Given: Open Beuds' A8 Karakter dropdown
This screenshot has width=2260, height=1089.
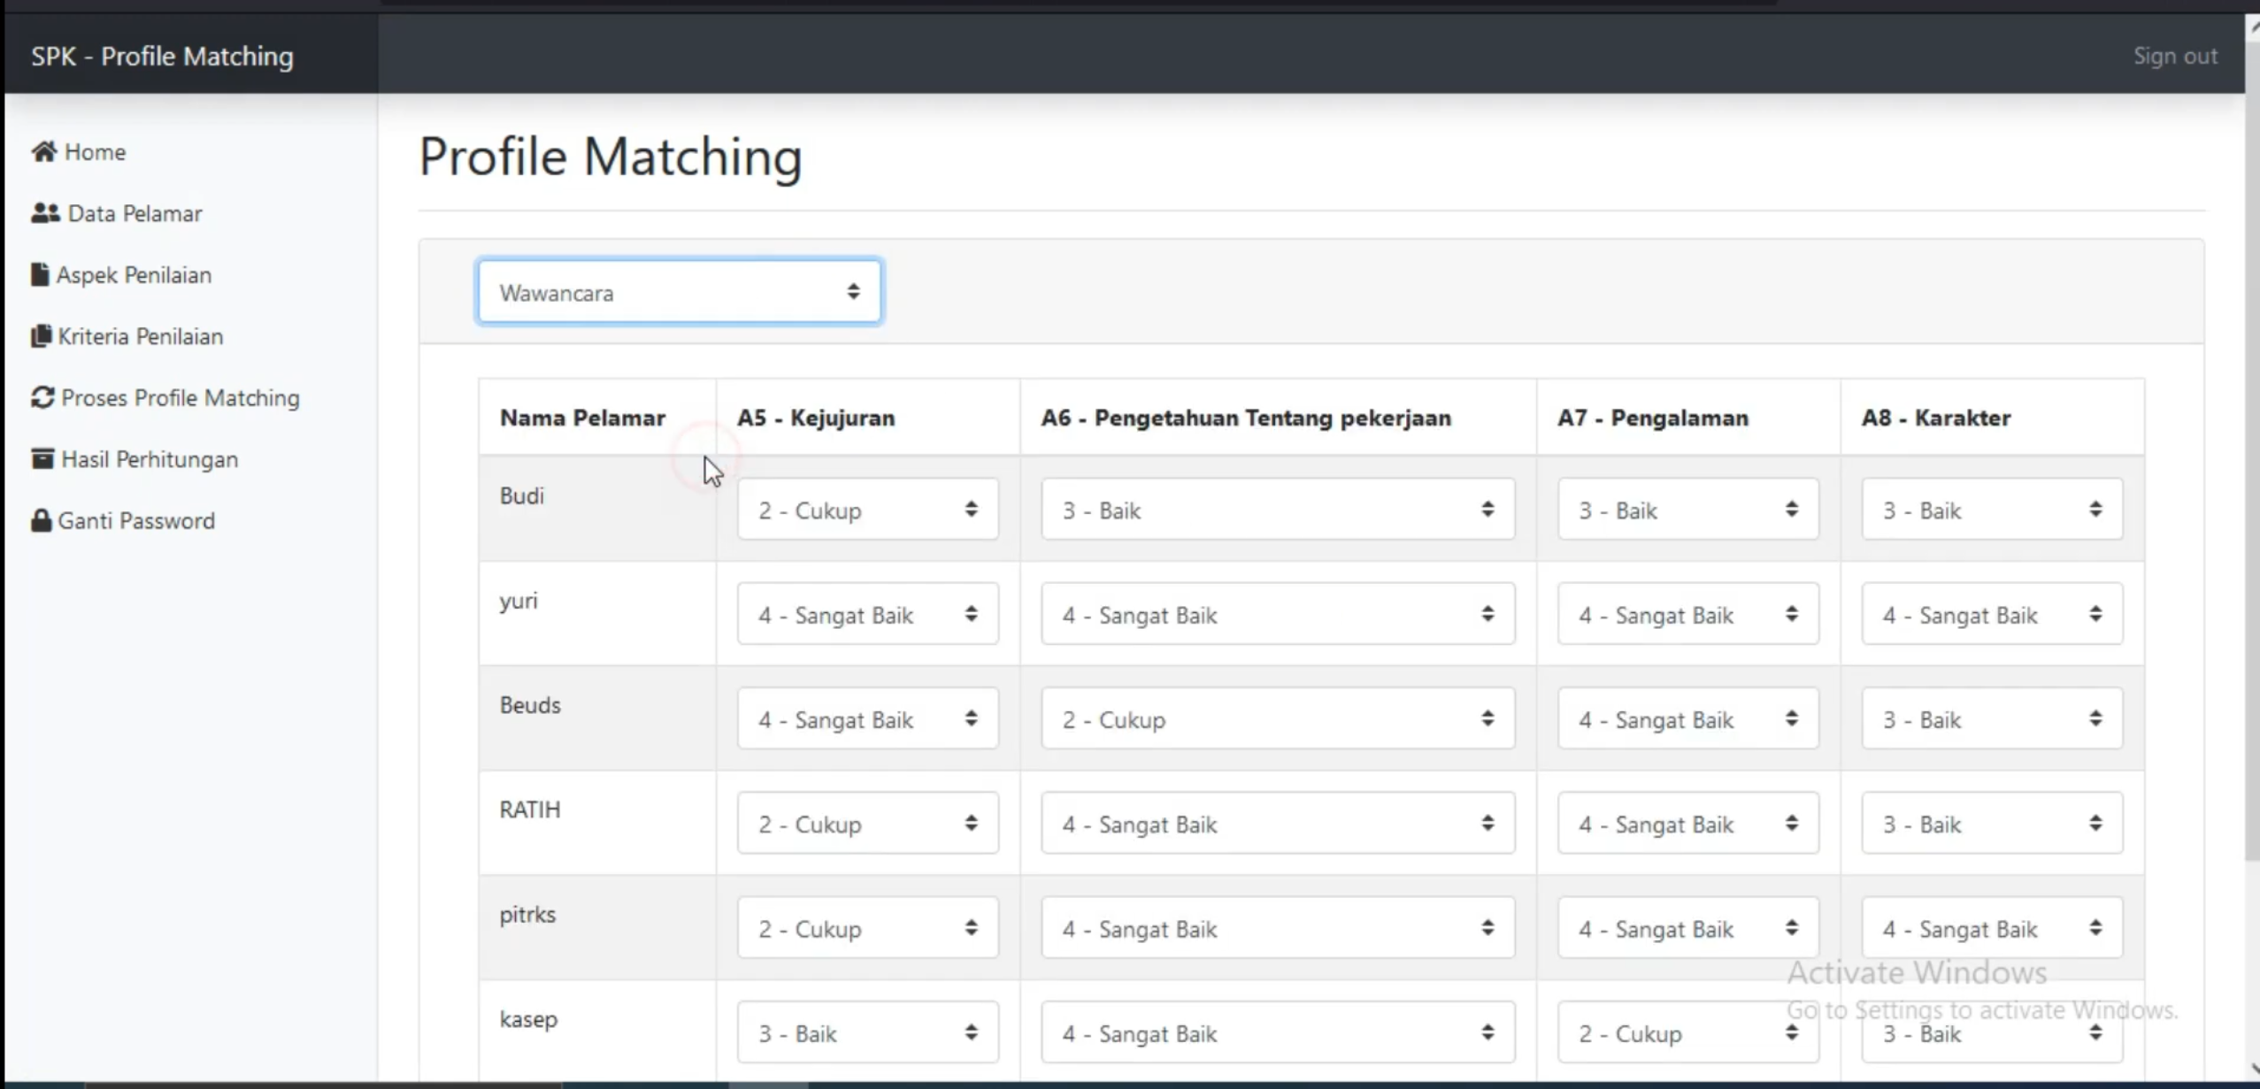Looking at the screenshot, I should [x=1991, y=718].
